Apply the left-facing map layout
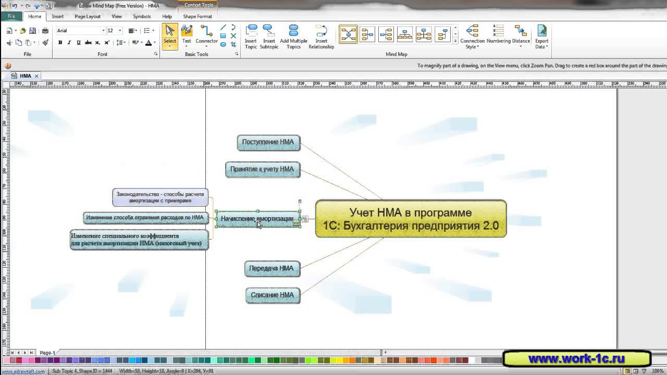The height and width of the screenshot is (375, 667). (x=367, y=34)
